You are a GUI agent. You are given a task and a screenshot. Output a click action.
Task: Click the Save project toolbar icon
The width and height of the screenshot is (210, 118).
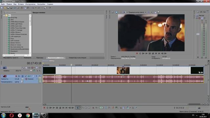[x=8, y=8]
